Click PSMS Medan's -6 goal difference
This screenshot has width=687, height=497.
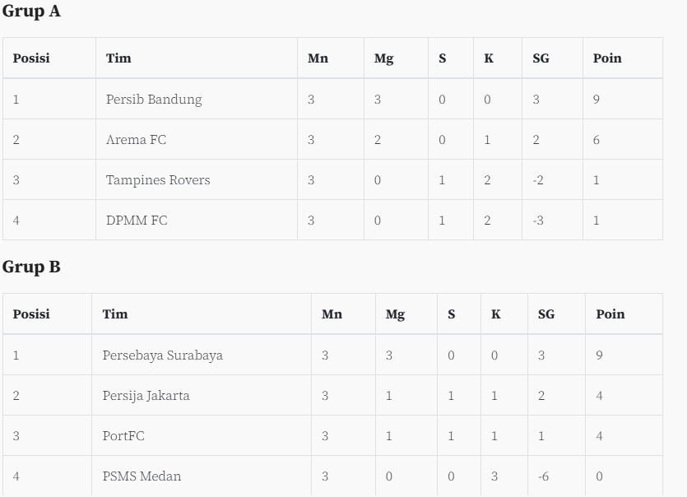(543, 476)
